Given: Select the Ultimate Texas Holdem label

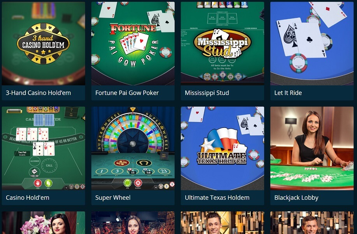Looking at the screenshot, I should [217, 197].
